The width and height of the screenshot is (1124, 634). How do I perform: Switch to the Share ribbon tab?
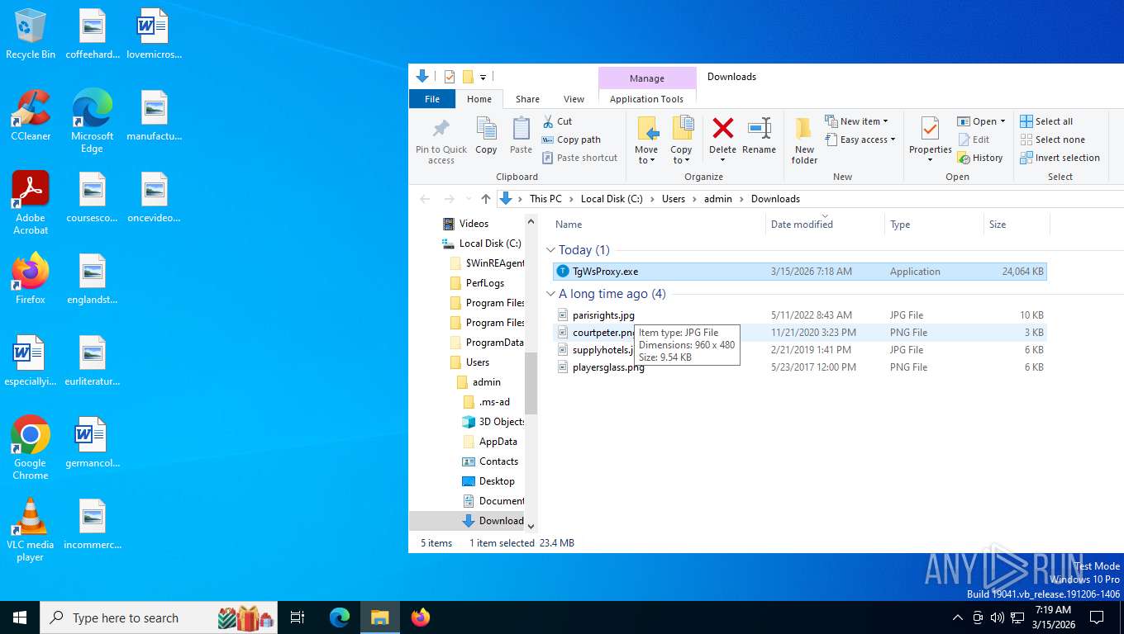(x=527, y=99)
